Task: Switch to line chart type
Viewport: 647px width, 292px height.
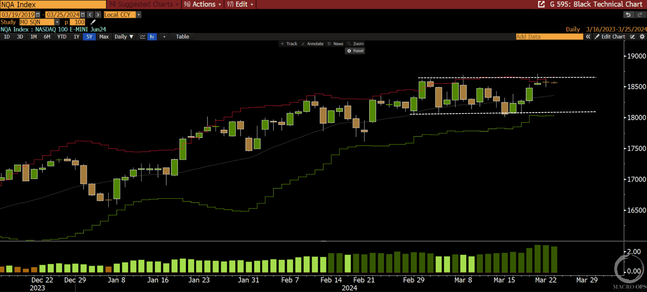Action: [x=143, y=37]
